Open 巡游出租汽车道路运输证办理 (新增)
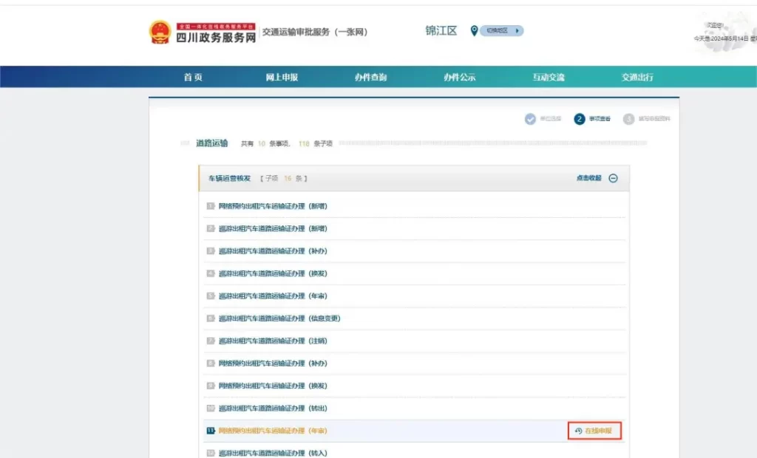 click(273, 229)
